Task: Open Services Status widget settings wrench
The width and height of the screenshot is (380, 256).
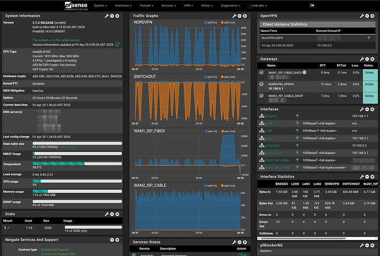Action: tap(234, 242)
